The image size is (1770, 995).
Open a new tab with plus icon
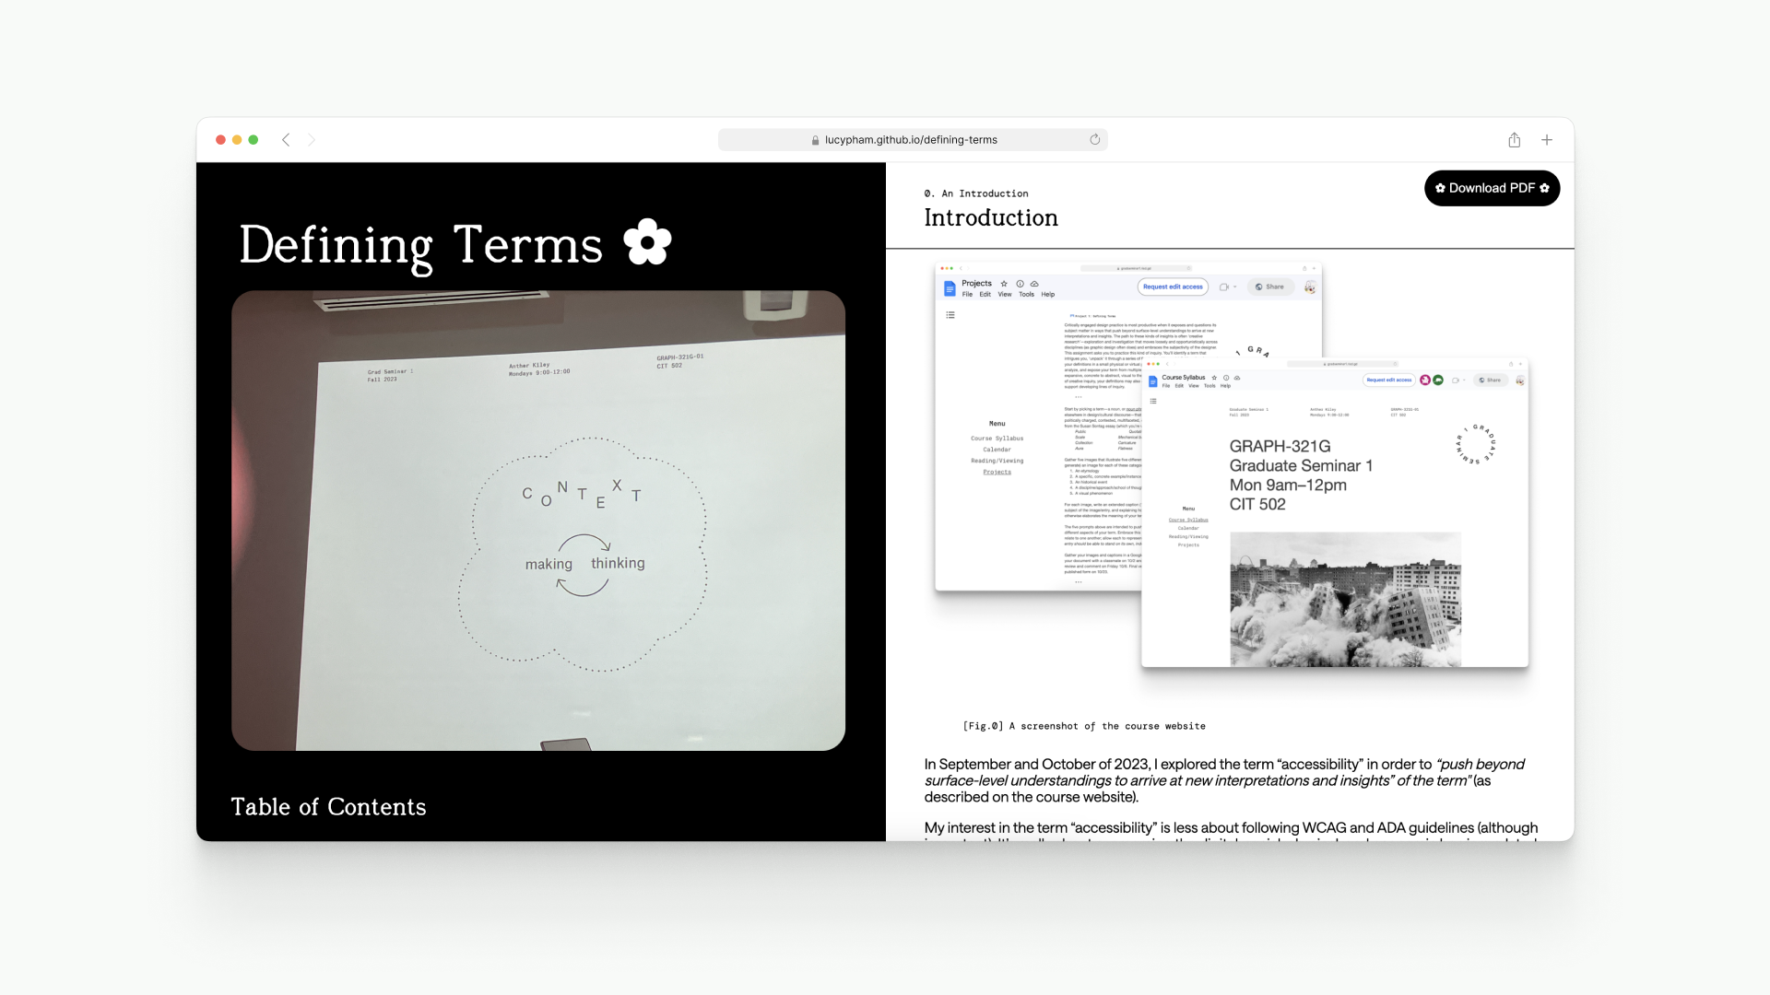click(1547, 140)
